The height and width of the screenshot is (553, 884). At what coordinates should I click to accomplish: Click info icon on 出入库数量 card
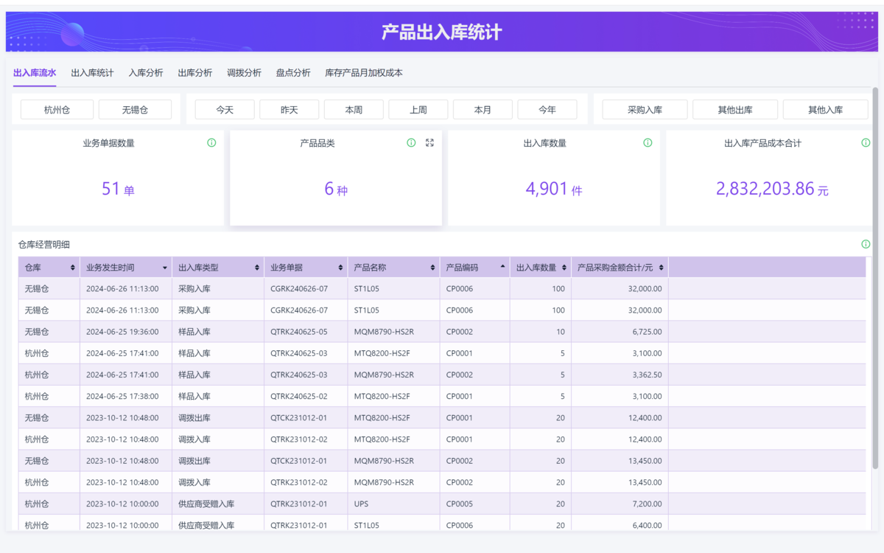(648, 143)
